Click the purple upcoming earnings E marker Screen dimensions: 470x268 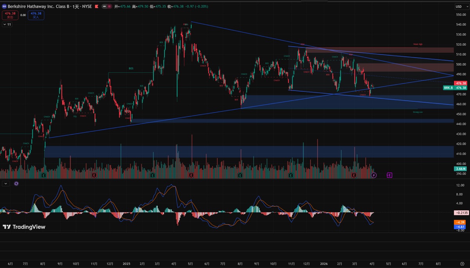[389, 175]
